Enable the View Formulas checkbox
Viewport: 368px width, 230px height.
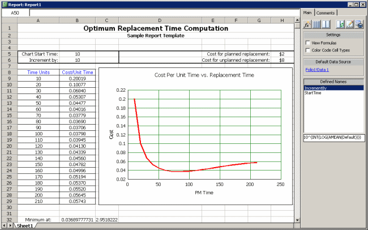click(x=307, y=42)
